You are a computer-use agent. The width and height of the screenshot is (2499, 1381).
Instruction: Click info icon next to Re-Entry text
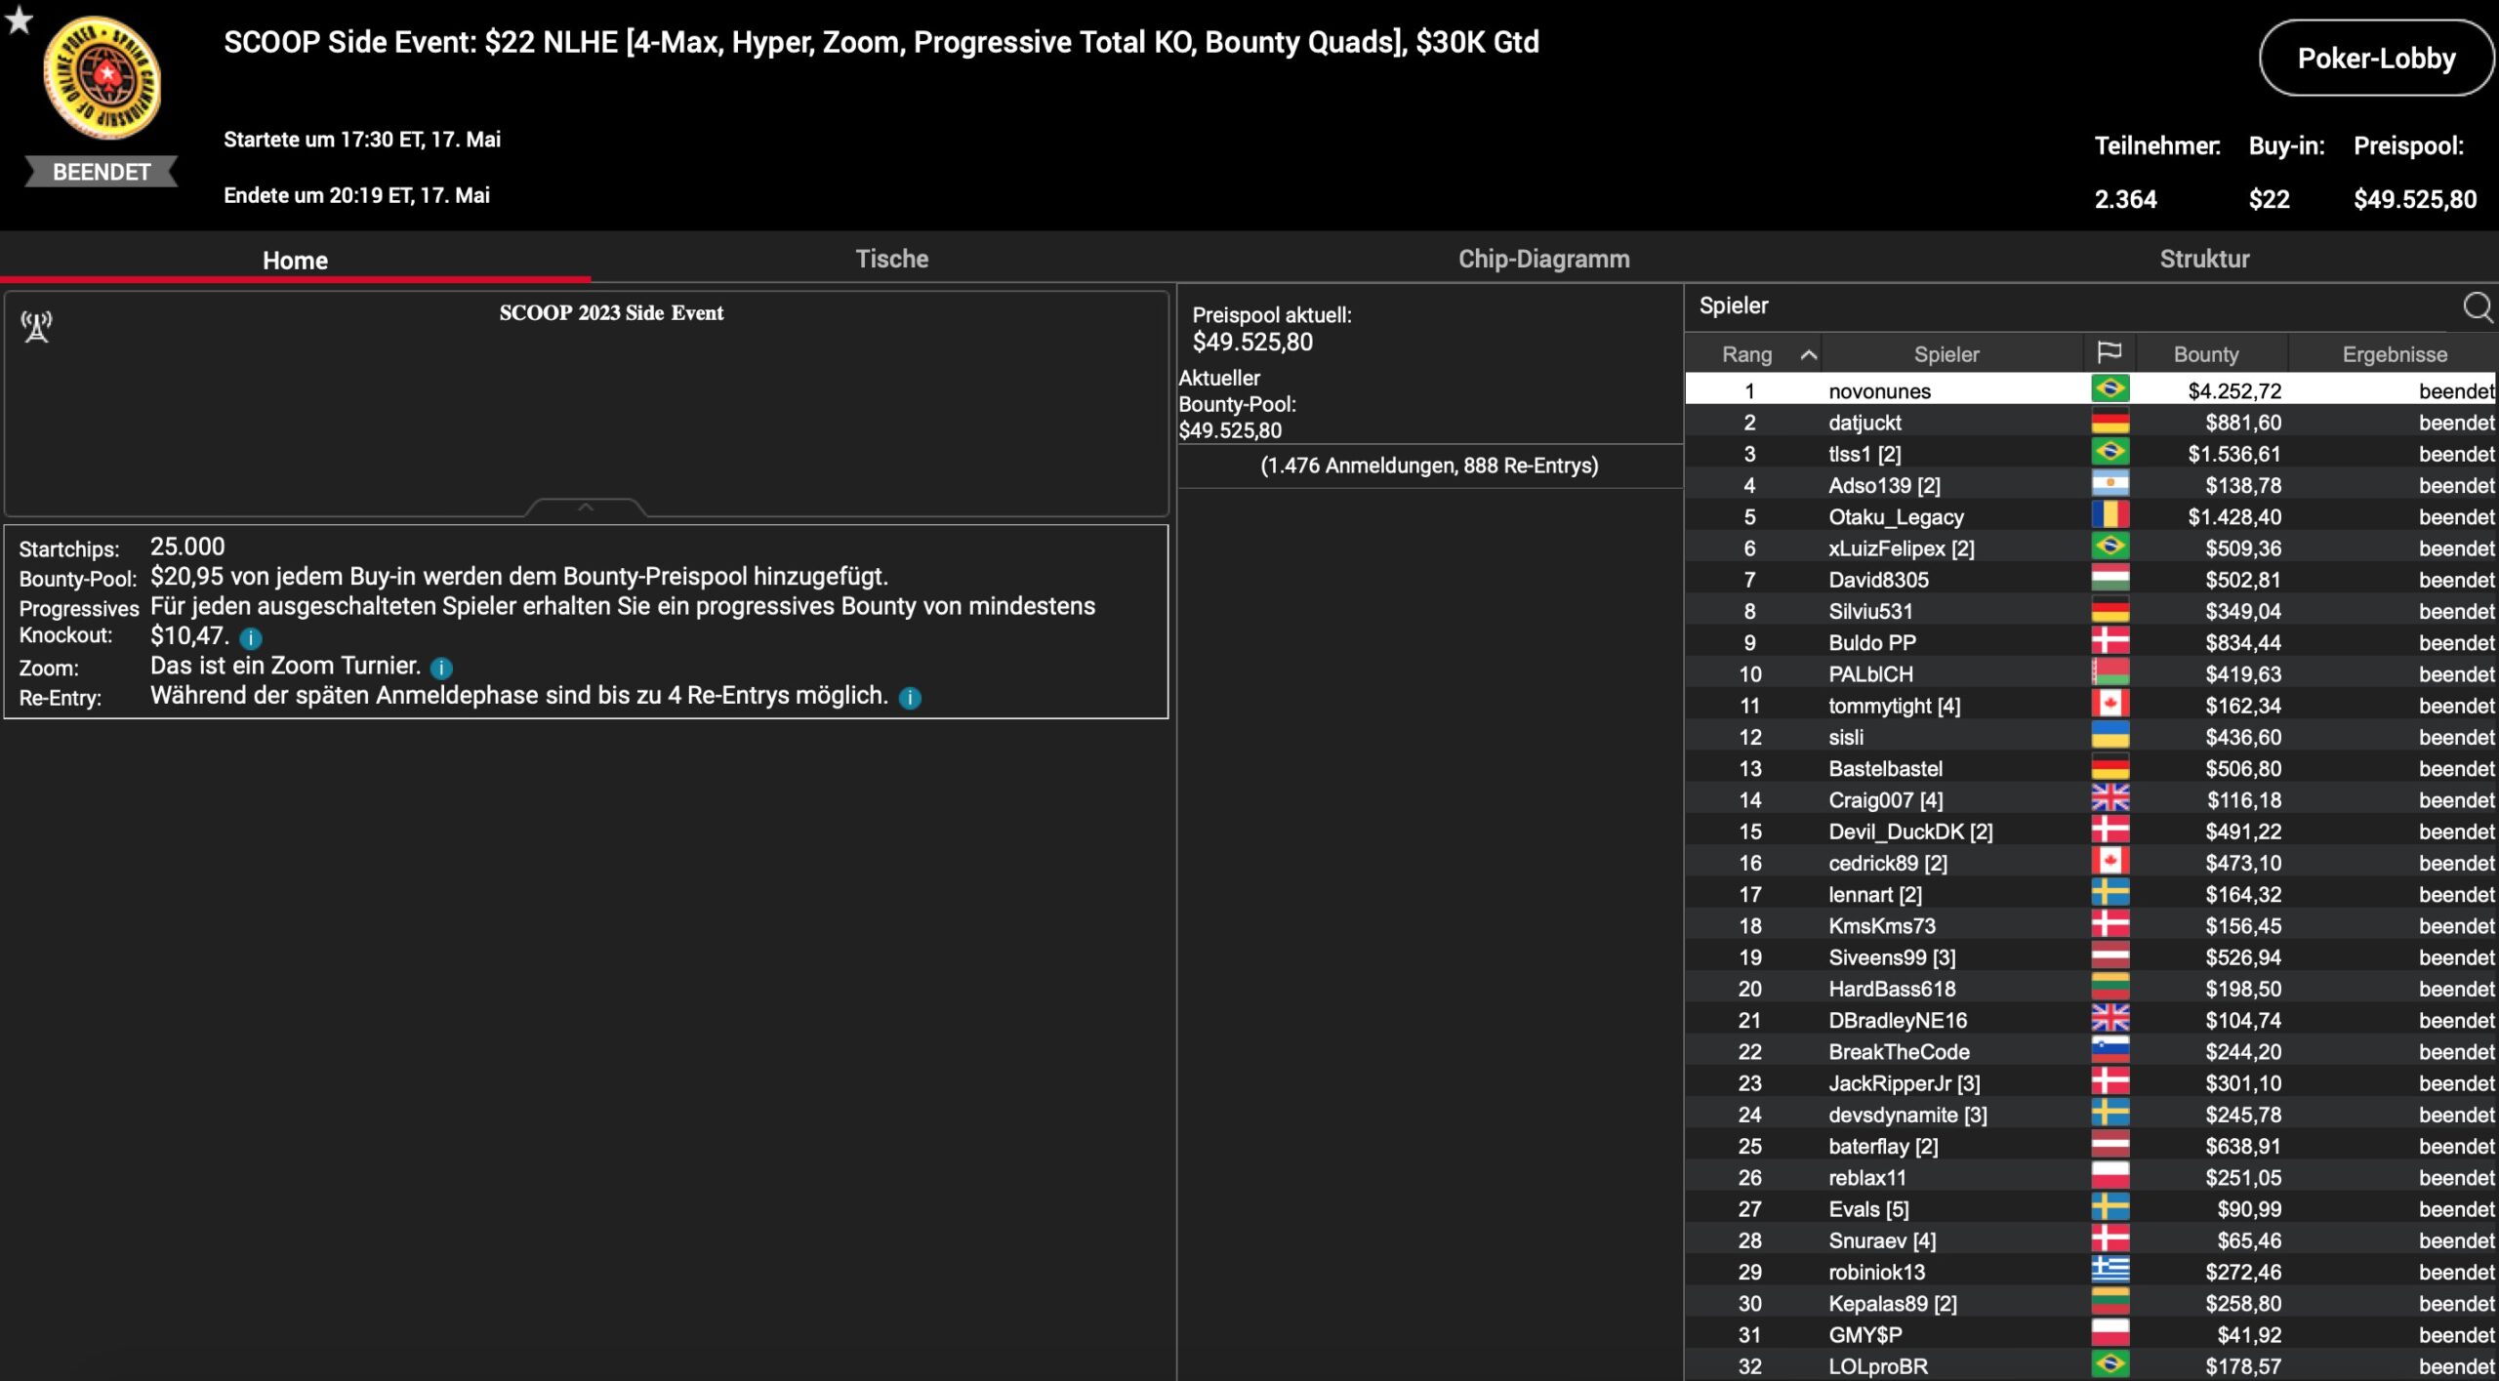[910, 698]
